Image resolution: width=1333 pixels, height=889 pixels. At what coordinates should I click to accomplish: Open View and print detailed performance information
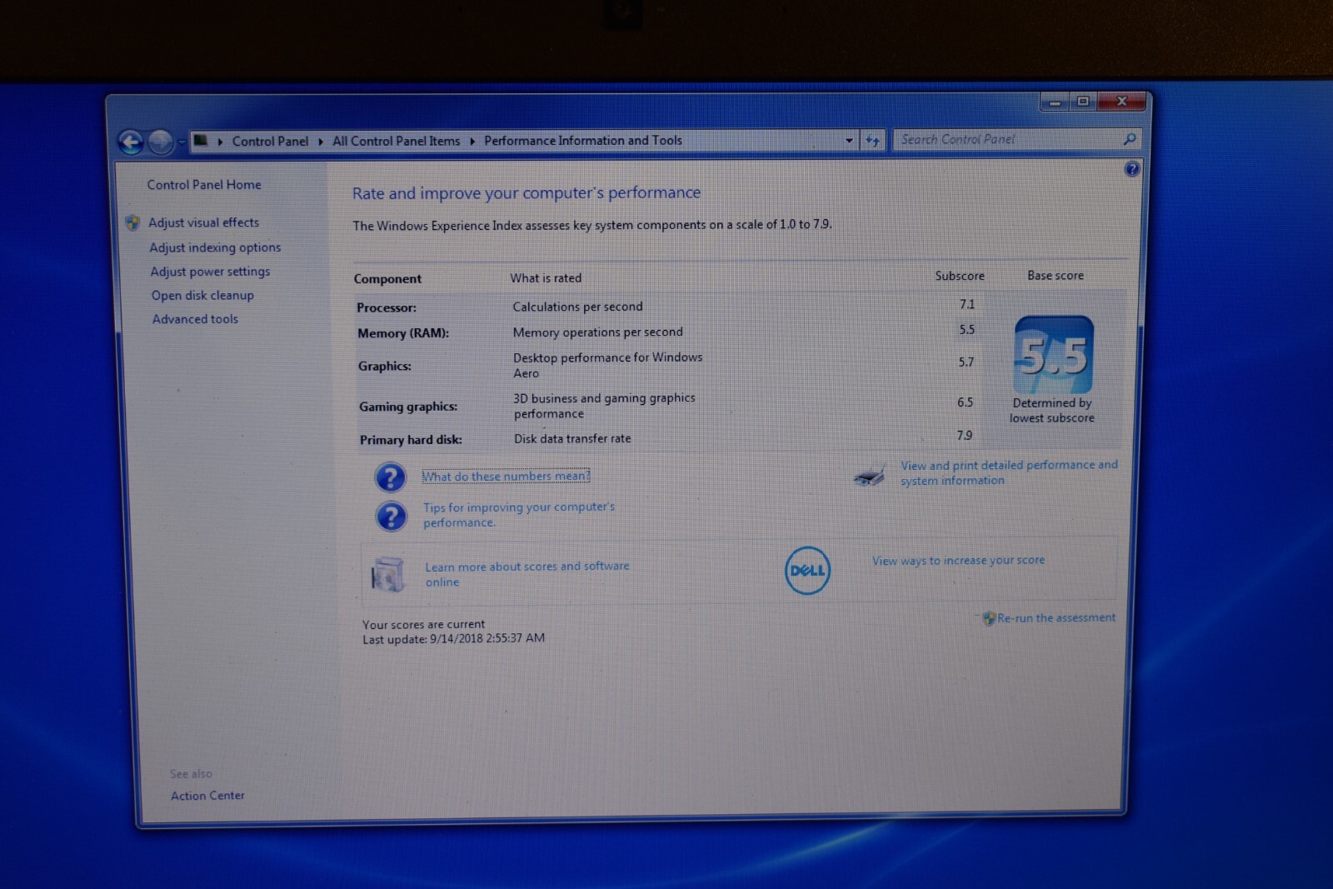pyautogui.click(x=1009, y=472)
